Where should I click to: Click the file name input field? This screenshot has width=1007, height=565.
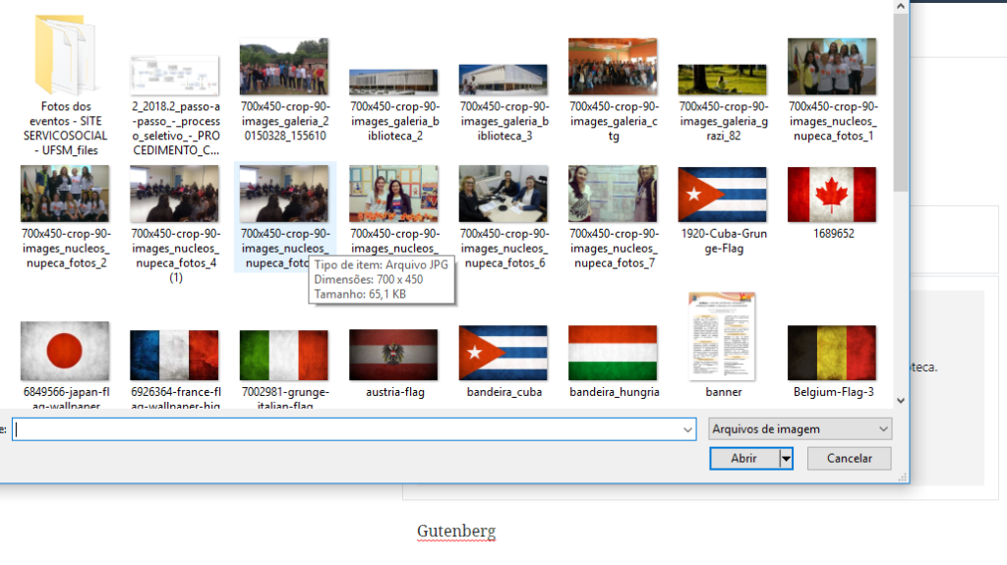[x=344, y=429]
